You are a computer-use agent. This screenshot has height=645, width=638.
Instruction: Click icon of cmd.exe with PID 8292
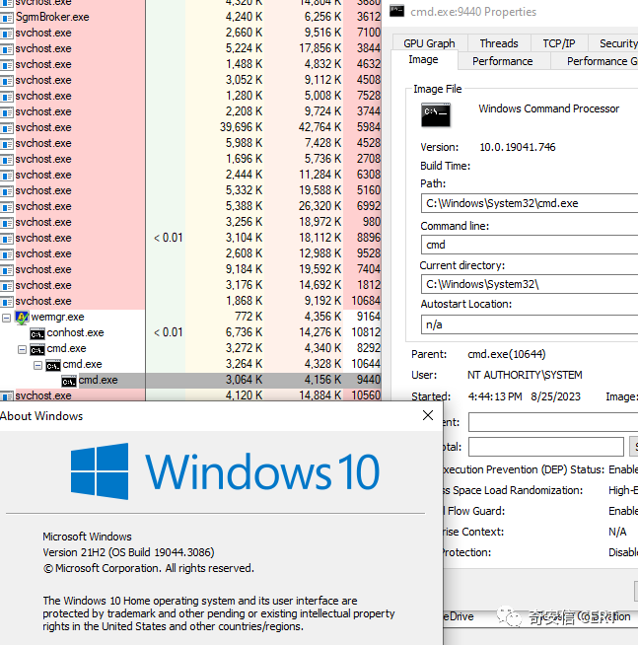(37, 349)
